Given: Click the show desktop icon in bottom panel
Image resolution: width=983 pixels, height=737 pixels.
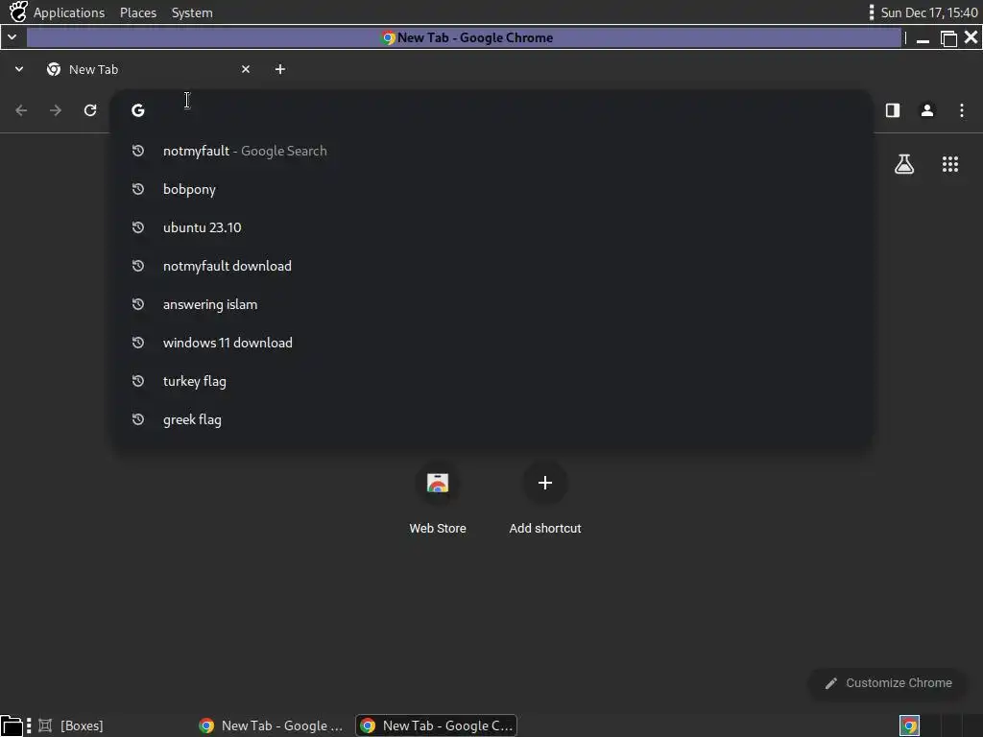Looking at the screenshot, I should click(x=12, y=725).
